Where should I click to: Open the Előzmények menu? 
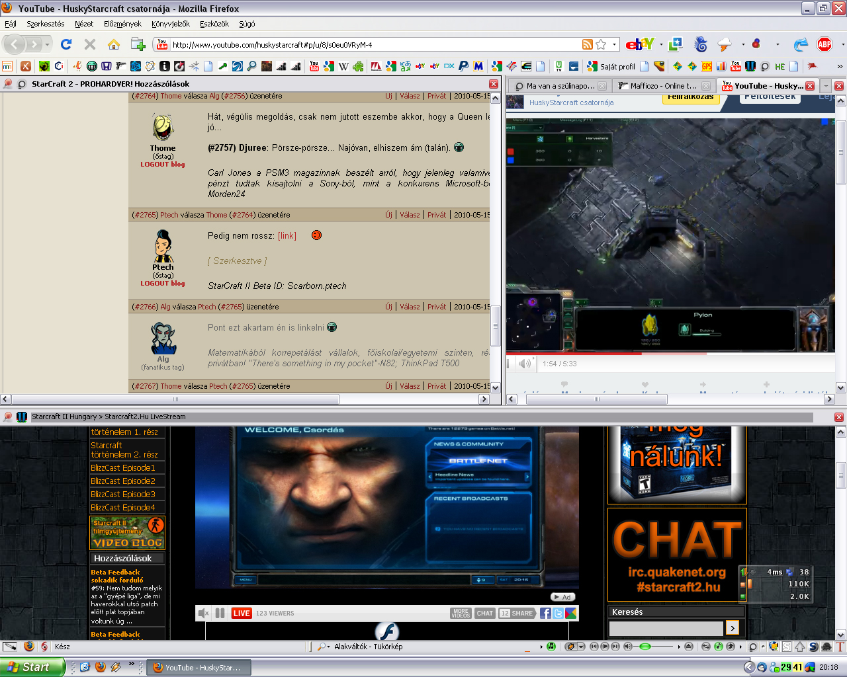pos(122,24)
